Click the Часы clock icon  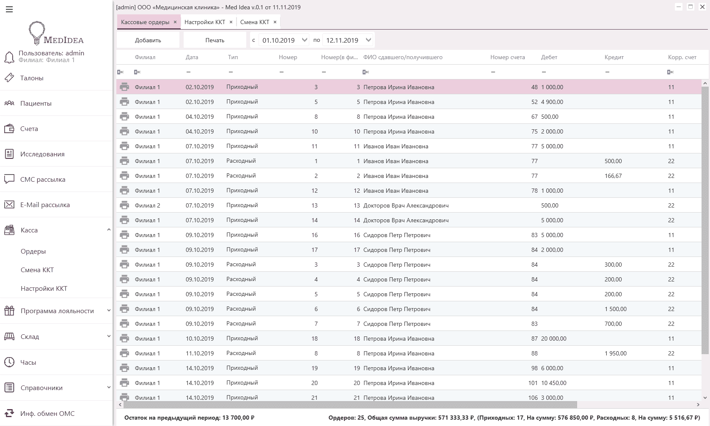coord(9,362)
